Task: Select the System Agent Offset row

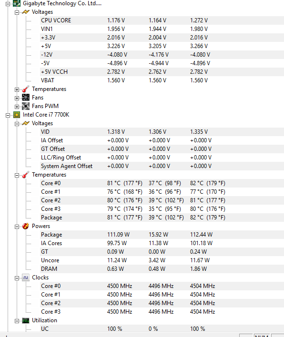Action: 162,166
